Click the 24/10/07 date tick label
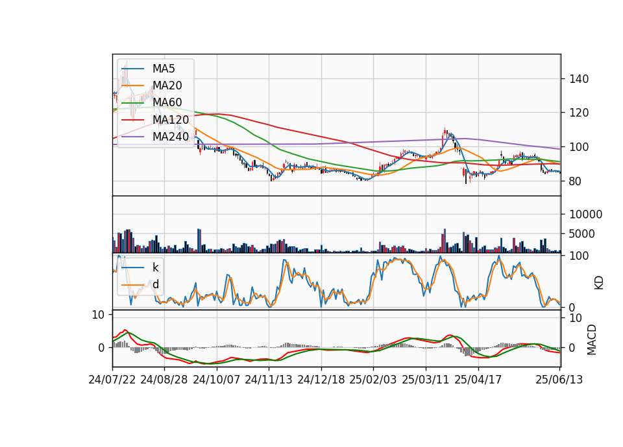Screen dimensions: 623x447 [x=217, y=380]
